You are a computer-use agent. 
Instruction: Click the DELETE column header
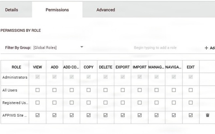click(x=106, y=67)
